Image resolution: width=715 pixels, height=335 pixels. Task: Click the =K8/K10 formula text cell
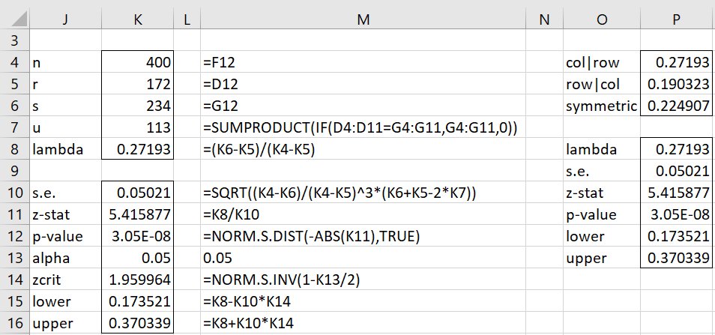pyautogui.click(x=363, y=214)
